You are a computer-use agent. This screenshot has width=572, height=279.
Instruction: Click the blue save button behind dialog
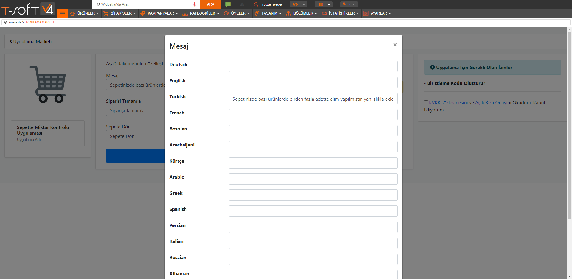coord(136,155)
